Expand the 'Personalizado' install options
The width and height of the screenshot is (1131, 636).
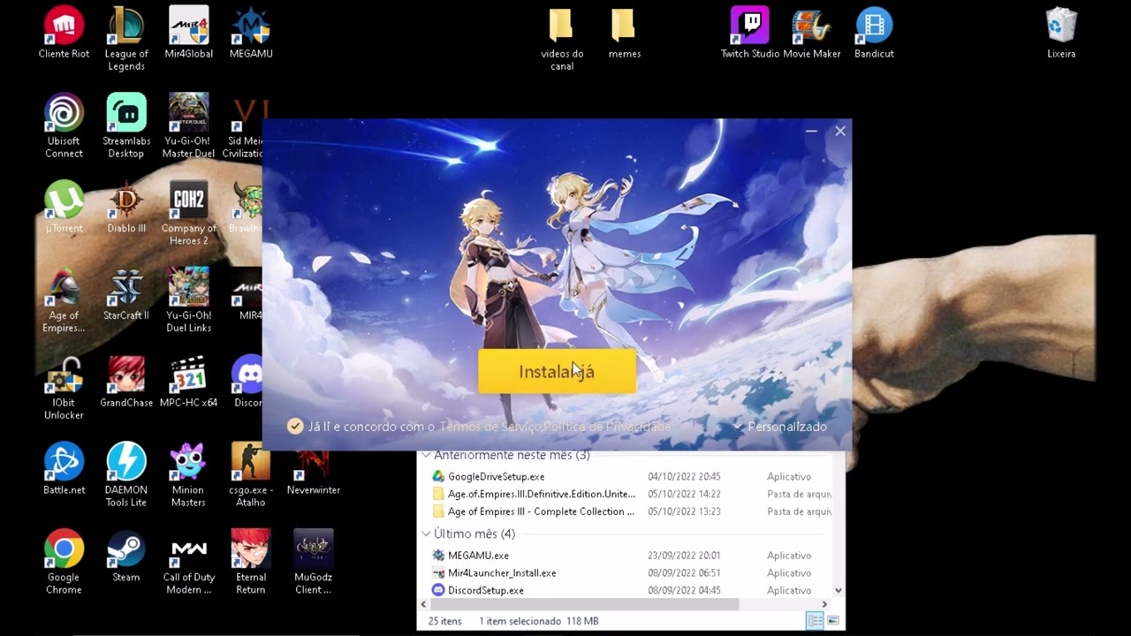780,427
